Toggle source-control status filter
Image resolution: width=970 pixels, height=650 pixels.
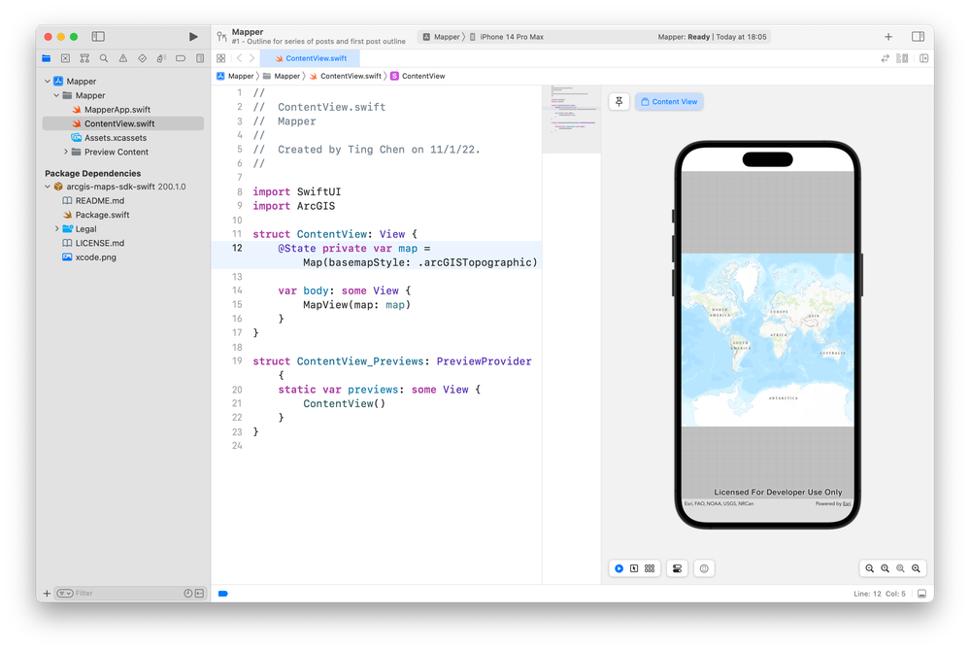click(199, 593)
